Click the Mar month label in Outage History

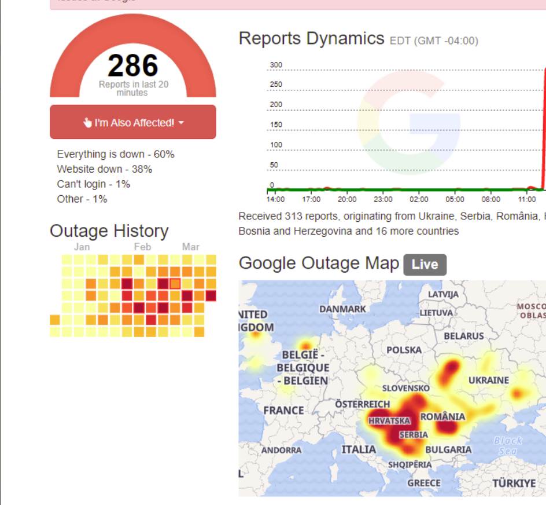(190, 247)
